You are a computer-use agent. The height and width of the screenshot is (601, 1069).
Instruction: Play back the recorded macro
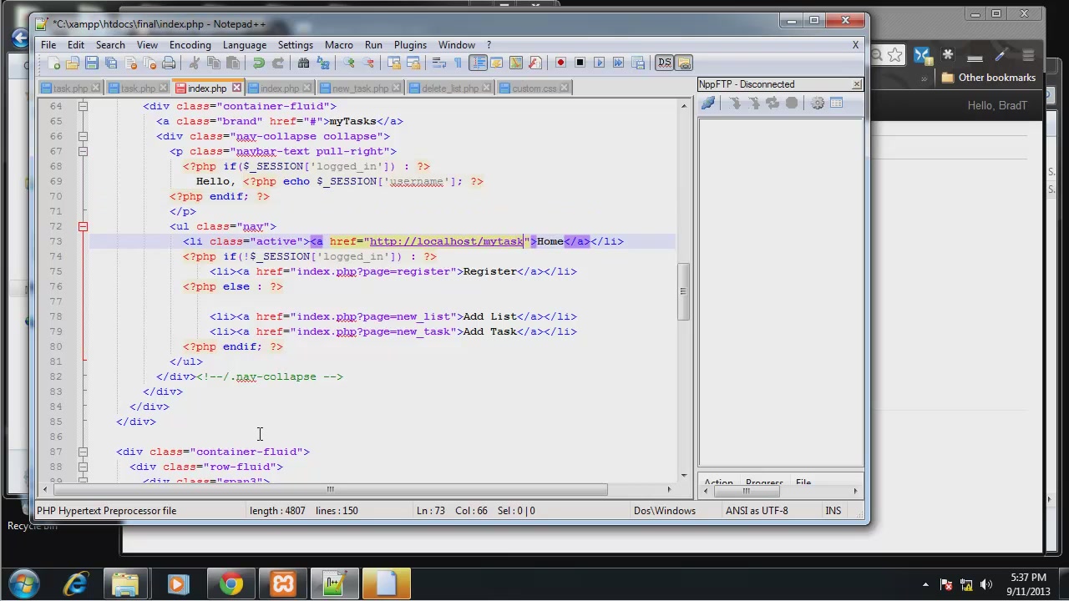[x=599, y=63]
